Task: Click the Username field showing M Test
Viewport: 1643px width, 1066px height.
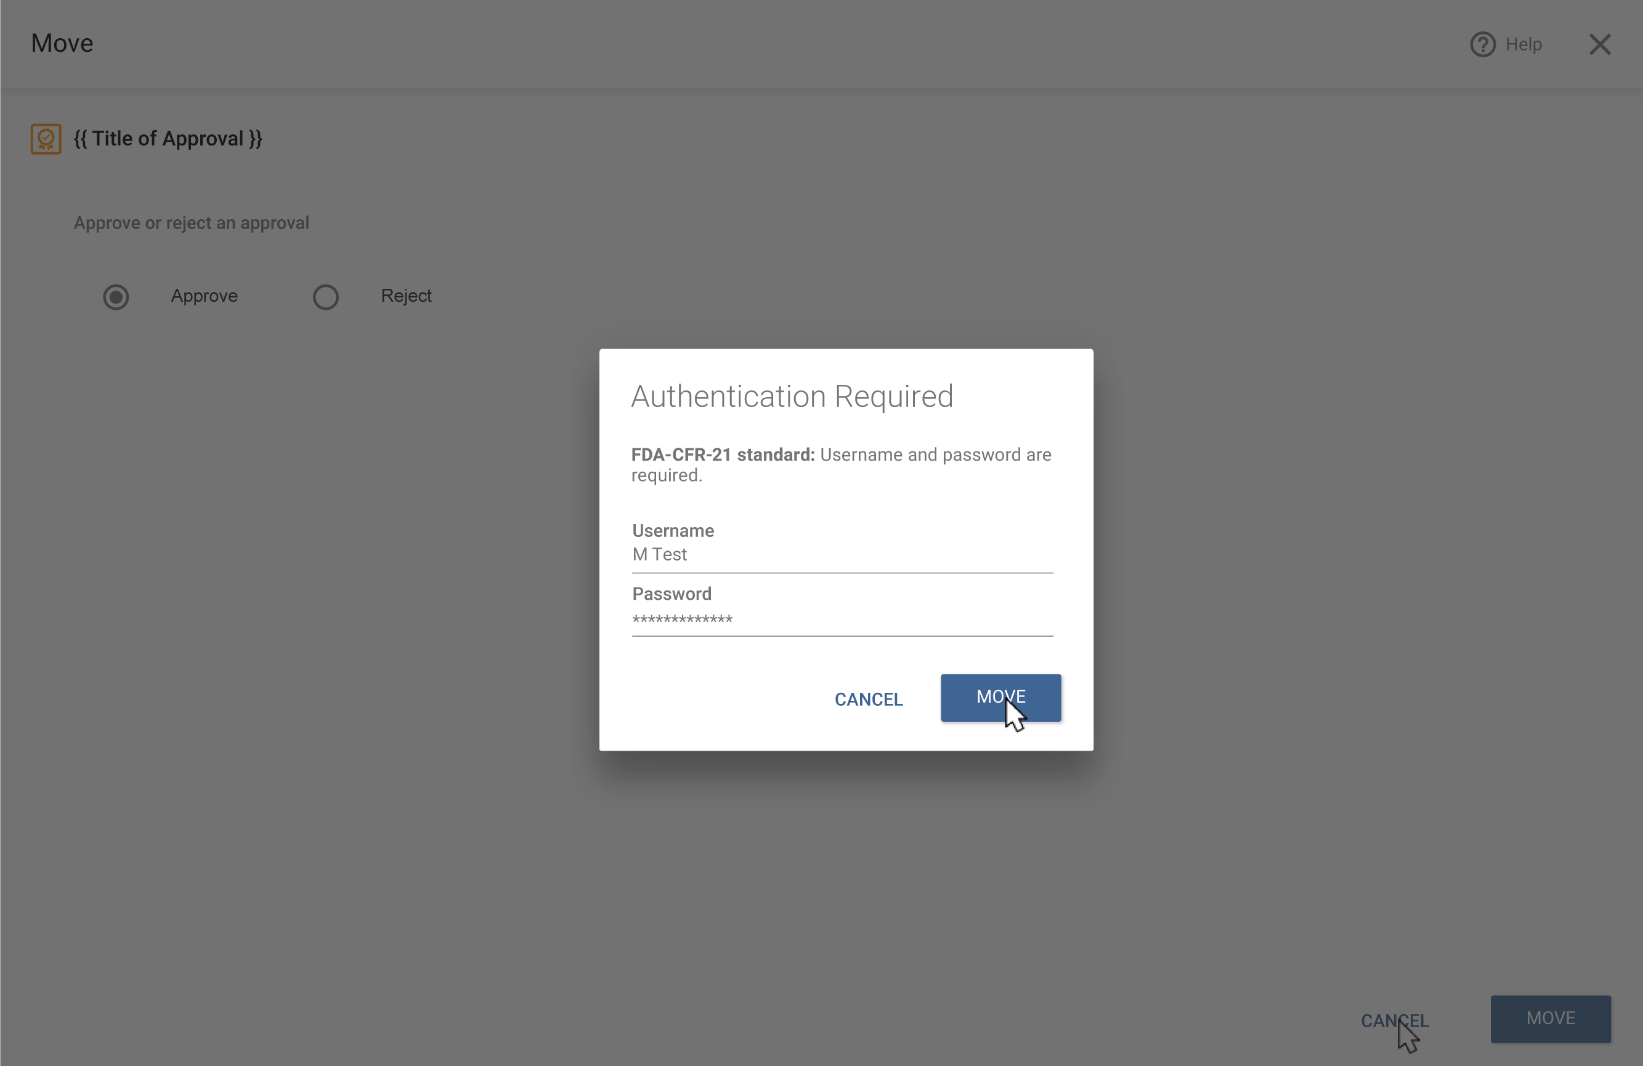Action: click(842, 555)
